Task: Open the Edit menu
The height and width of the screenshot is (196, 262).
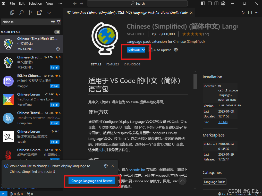Action: click(22, 3)
